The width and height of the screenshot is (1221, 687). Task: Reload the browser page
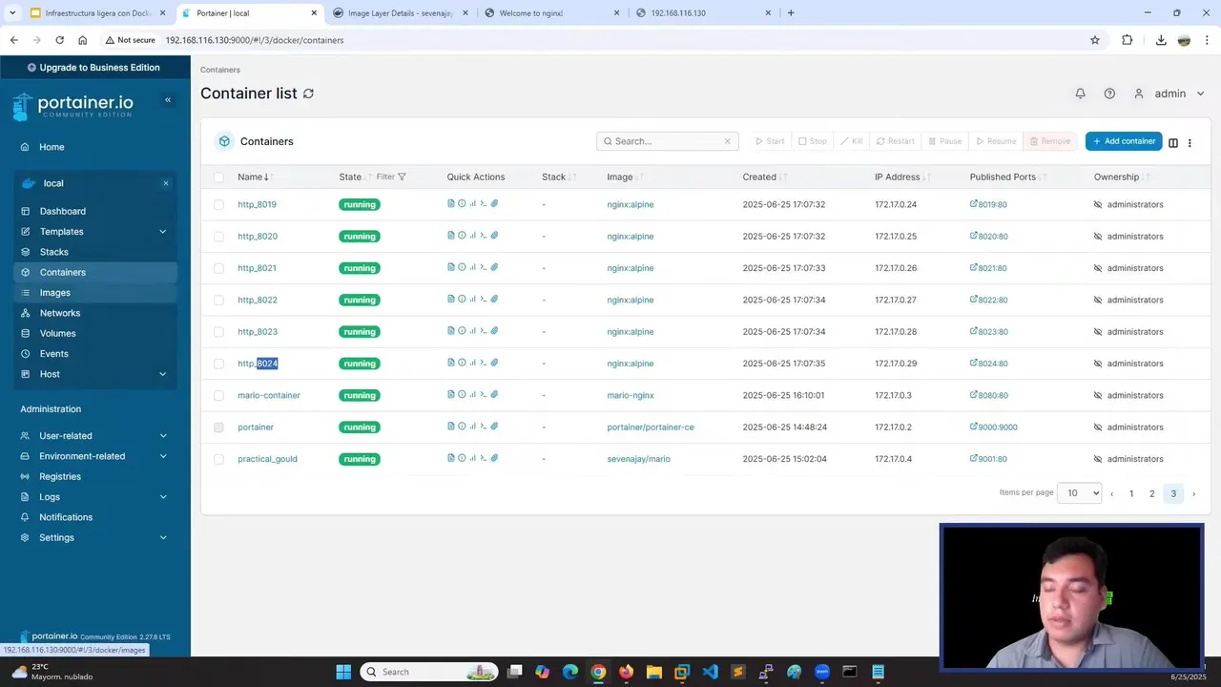(x=59, y=40)
